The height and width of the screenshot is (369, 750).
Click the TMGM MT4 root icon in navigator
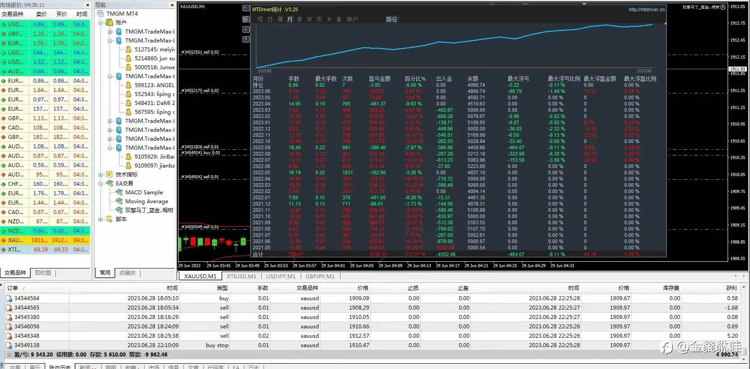click(x=101, y=13)
